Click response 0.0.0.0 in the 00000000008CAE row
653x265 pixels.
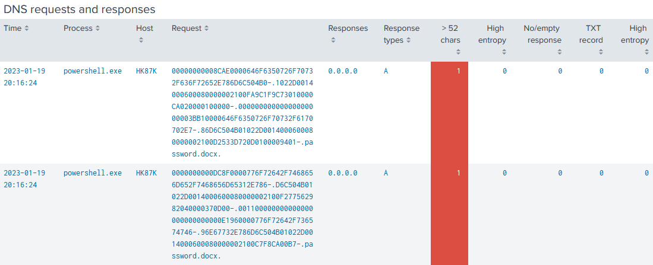click(342, 71)
